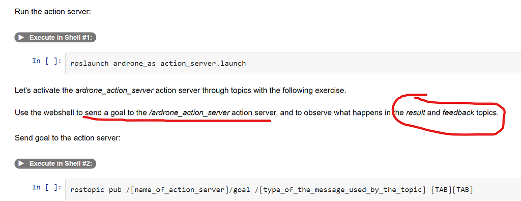Click the Execute in Shell #1 label text
Image resolution: width=521 pixels, height=201 pixels.
click(x=60, y=38)
